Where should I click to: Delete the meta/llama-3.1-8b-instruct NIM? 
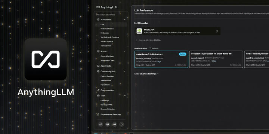tap(150, 65)
